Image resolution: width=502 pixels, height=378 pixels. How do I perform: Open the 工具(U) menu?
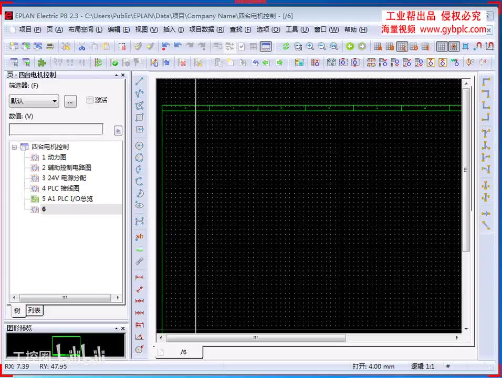click(297, 30)
